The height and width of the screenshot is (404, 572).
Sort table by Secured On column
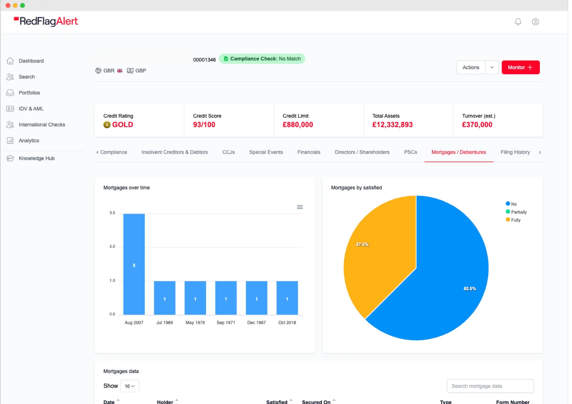pos(319,402)
